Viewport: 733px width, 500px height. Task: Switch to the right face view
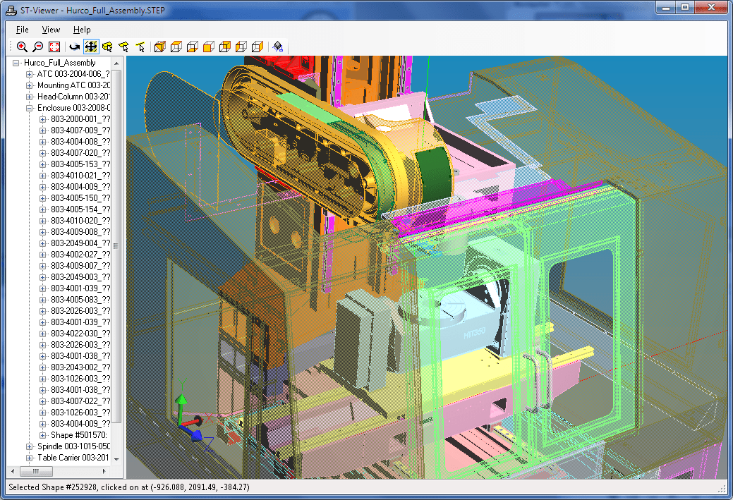[258, 47]
